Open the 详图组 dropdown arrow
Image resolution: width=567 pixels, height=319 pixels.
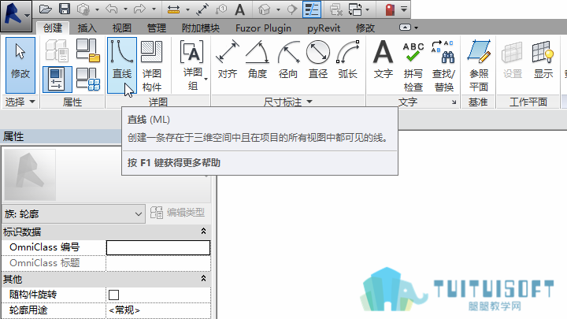[x=206, y=80]
